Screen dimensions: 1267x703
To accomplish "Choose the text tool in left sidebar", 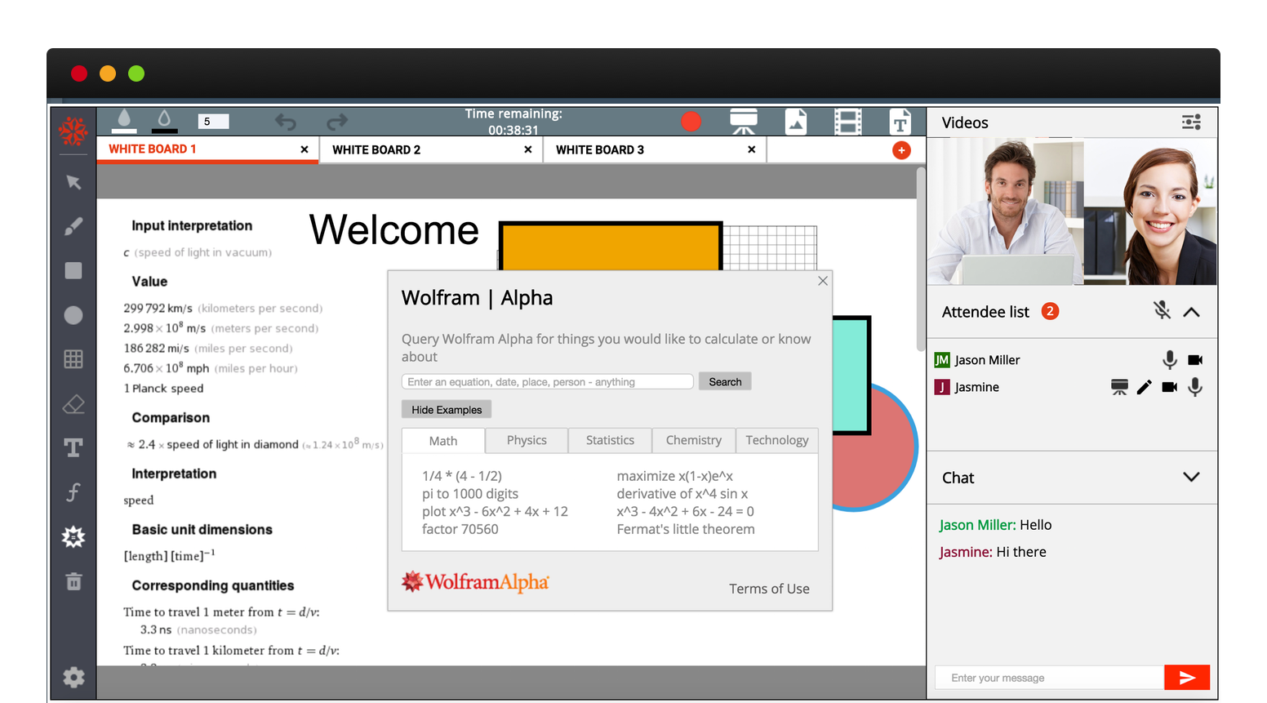I will [73, 447].
